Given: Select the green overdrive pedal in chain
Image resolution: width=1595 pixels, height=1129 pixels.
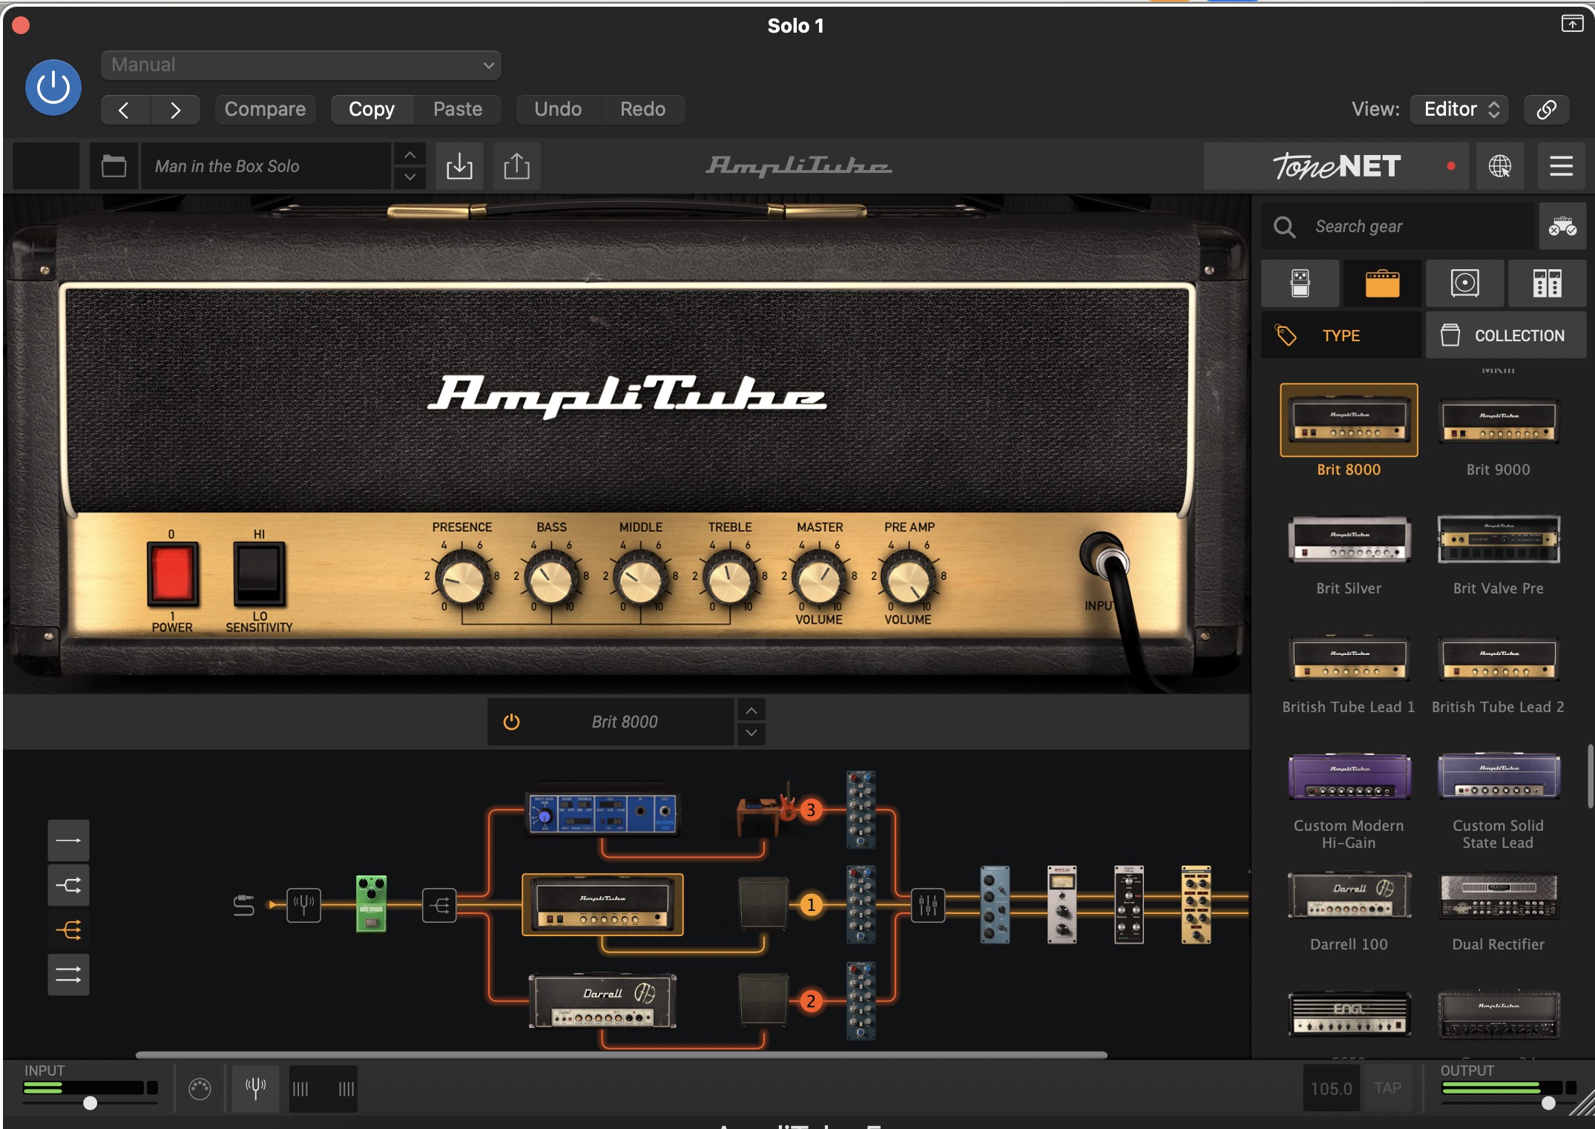Looking at the screenshot, I should pyautogui.click(x=371, y=903).
